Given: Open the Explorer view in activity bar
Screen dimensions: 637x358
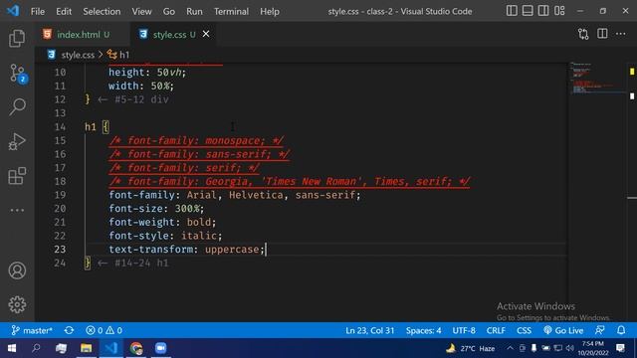Looking at the screenshot, I should coord(17,38).
